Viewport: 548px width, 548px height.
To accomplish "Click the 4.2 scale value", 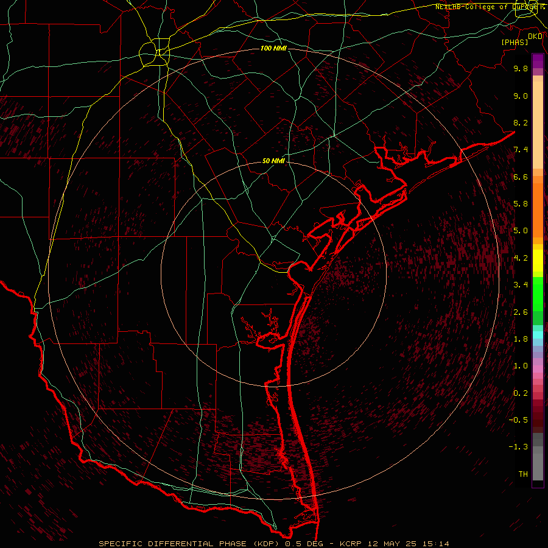I will click(521, 258).
